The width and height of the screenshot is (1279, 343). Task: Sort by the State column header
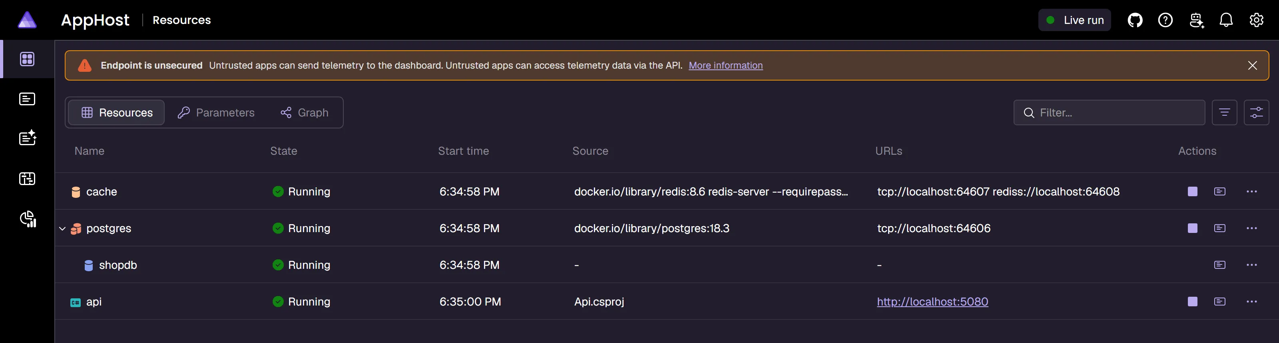[x=283, y=151]
